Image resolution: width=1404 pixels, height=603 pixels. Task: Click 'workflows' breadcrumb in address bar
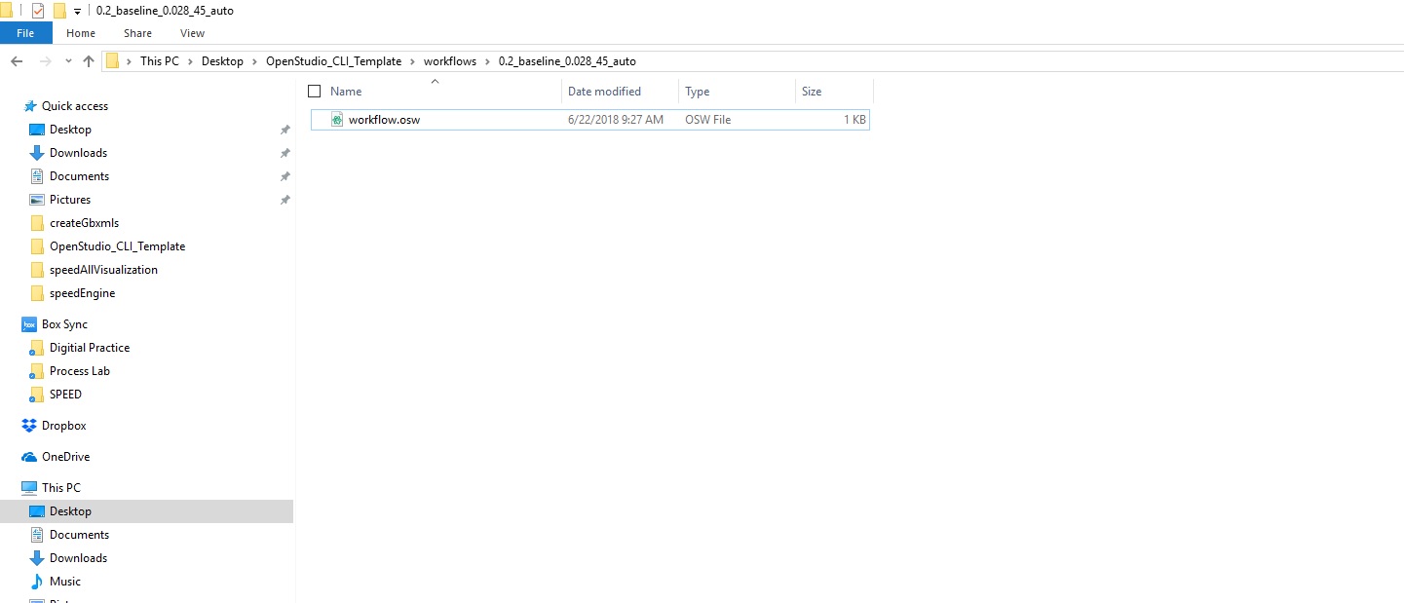[x=450, y=61]
